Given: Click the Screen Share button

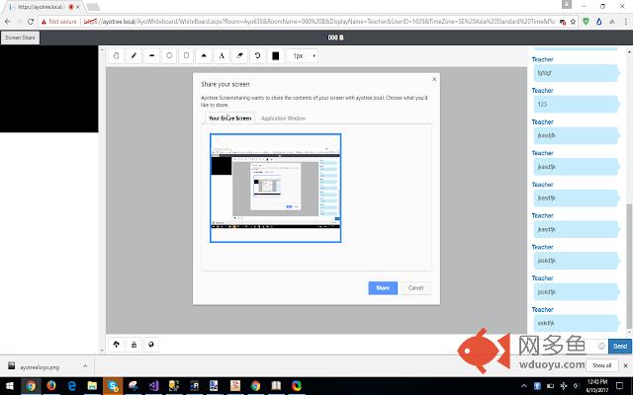Looking at the screenshot, I should 20,38.
